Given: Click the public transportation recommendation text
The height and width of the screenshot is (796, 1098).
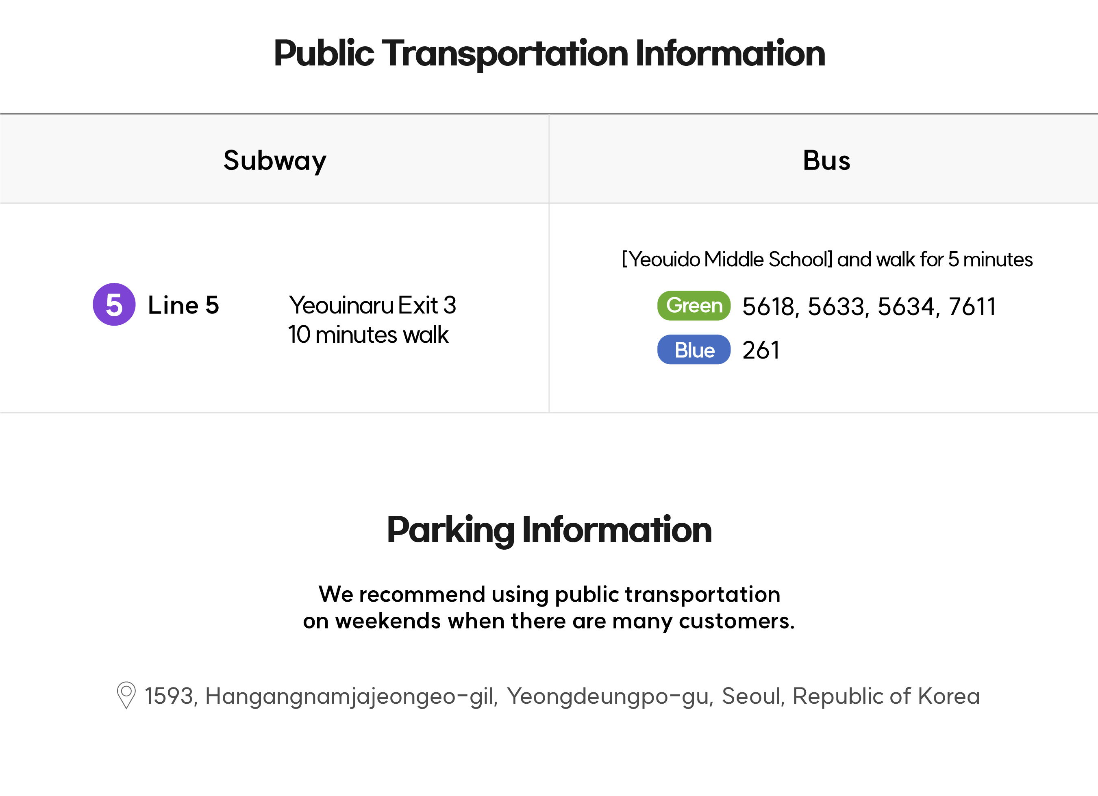Looking at the screenshot, I should point(549,607).
